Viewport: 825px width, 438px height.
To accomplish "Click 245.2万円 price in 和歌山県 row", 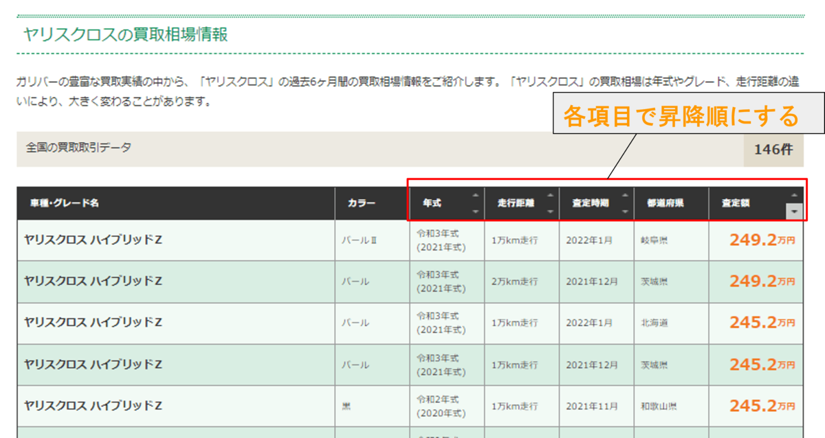I will tap(762, 406).
